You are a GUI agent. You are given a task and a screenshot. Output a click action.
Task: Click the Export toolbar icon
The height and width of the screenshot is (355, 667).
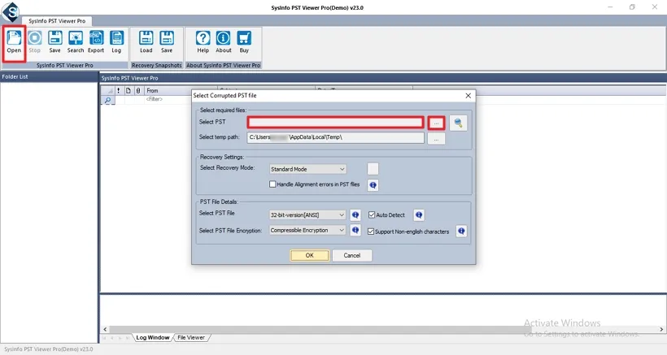pos(96,41)
